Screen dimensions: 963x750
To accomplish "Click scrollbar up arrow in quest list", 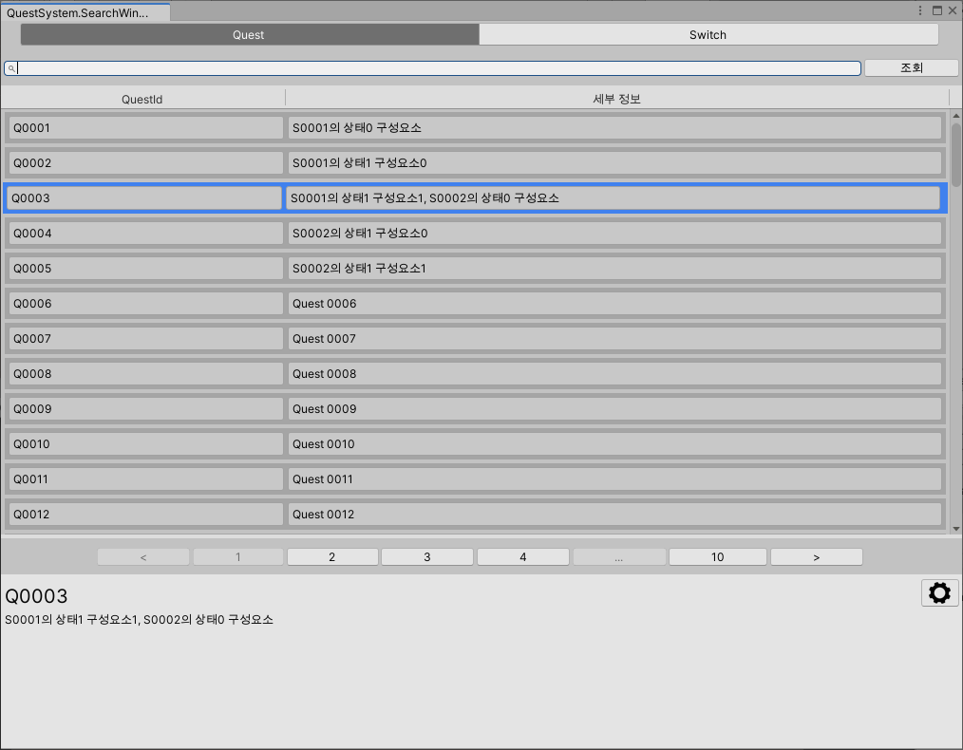I will [x=956, y=116].
